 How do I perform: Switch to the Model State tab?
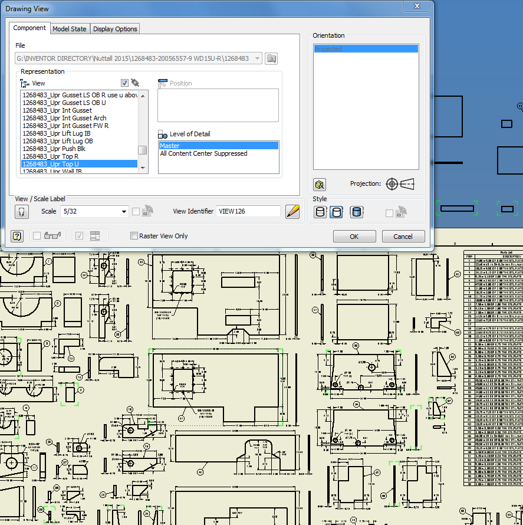pyautogui.click(x=70, y=28)
